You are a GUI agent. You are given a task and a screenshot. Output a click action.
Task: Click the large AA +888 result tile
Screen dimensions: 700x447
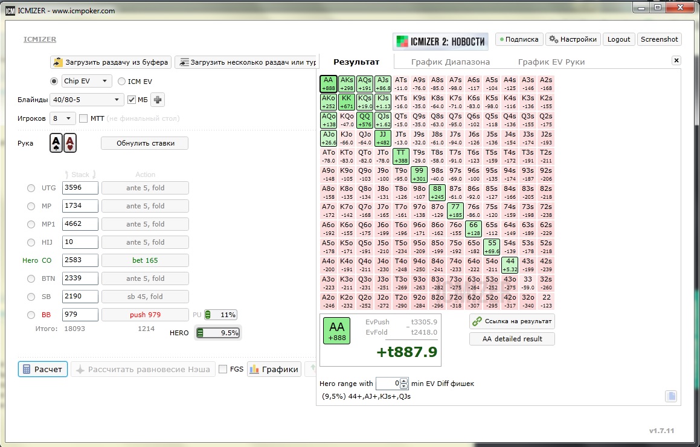coord(336,331)
